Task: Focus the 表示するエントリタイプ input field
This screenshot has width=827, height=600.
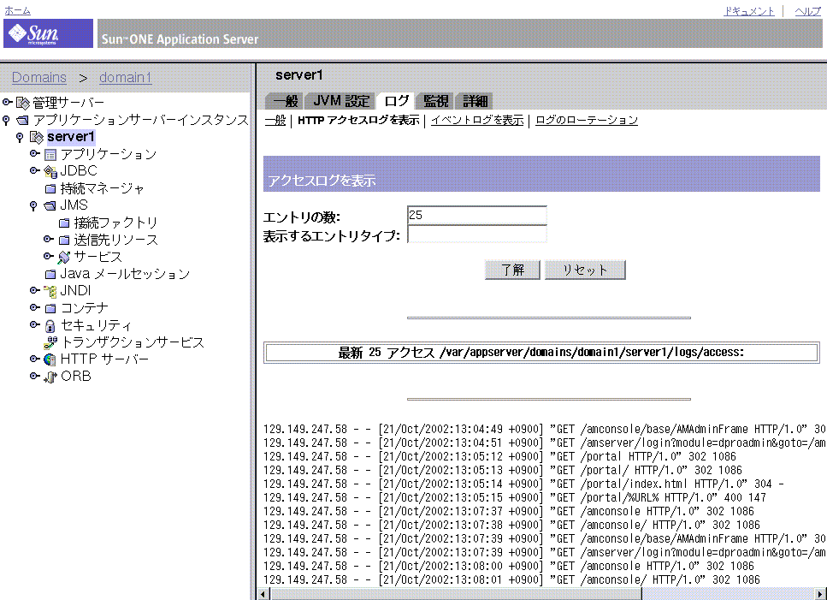Action: tap(477, 235)
